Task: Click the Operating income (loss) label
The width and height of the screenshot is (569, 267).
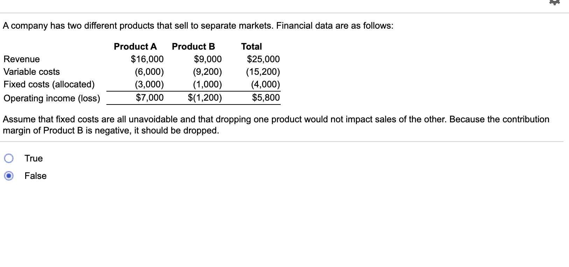Action: point(52,98)
